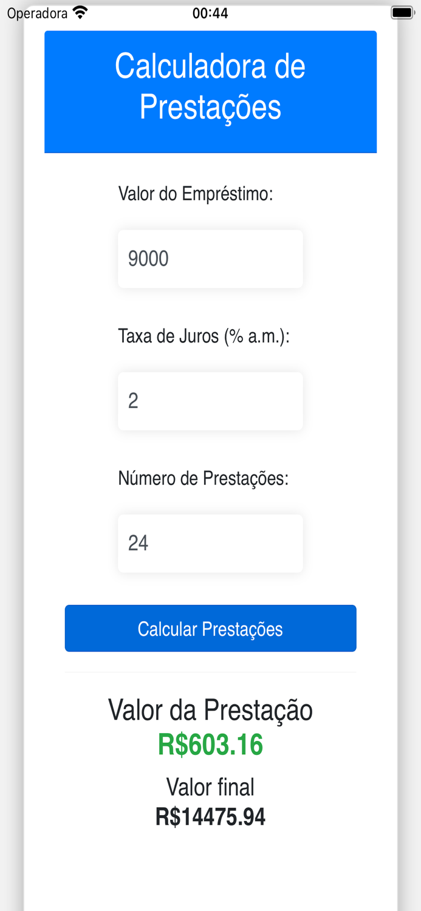Click the blue Calculadora de Prestações header
421x911 pixels.
[210, 91]
